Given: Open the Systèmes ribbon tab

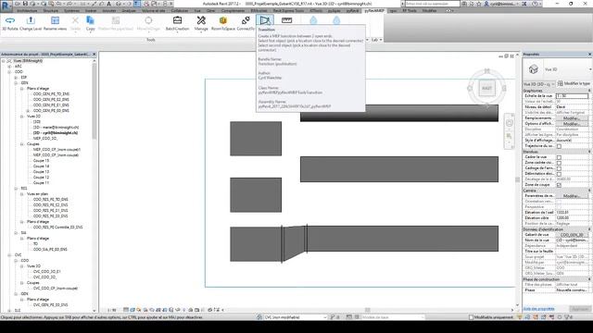Looking at the screenshot, I should tap(71, 10).
